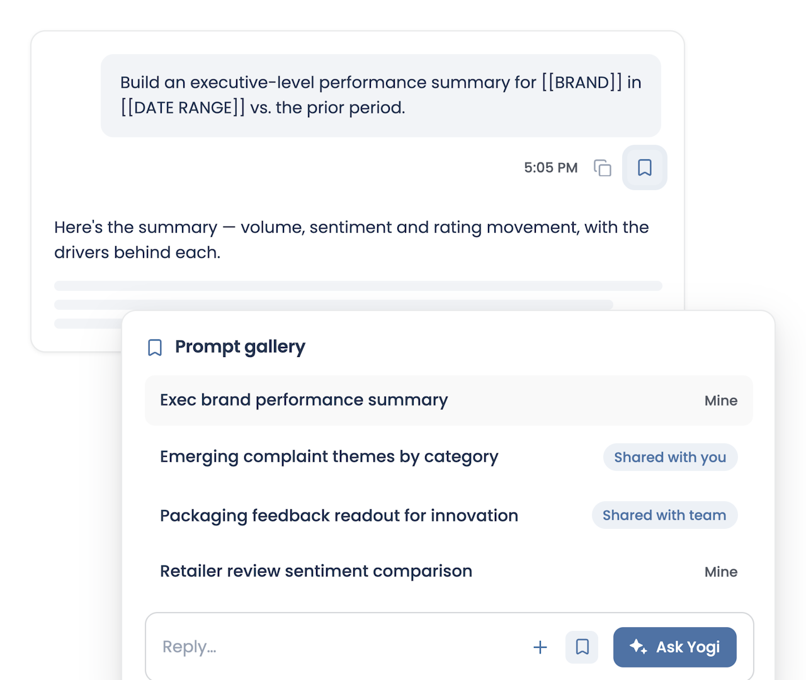Copy the message using the copy icon
The width and height of the screenshot is (806, 680).
[603, 167]
